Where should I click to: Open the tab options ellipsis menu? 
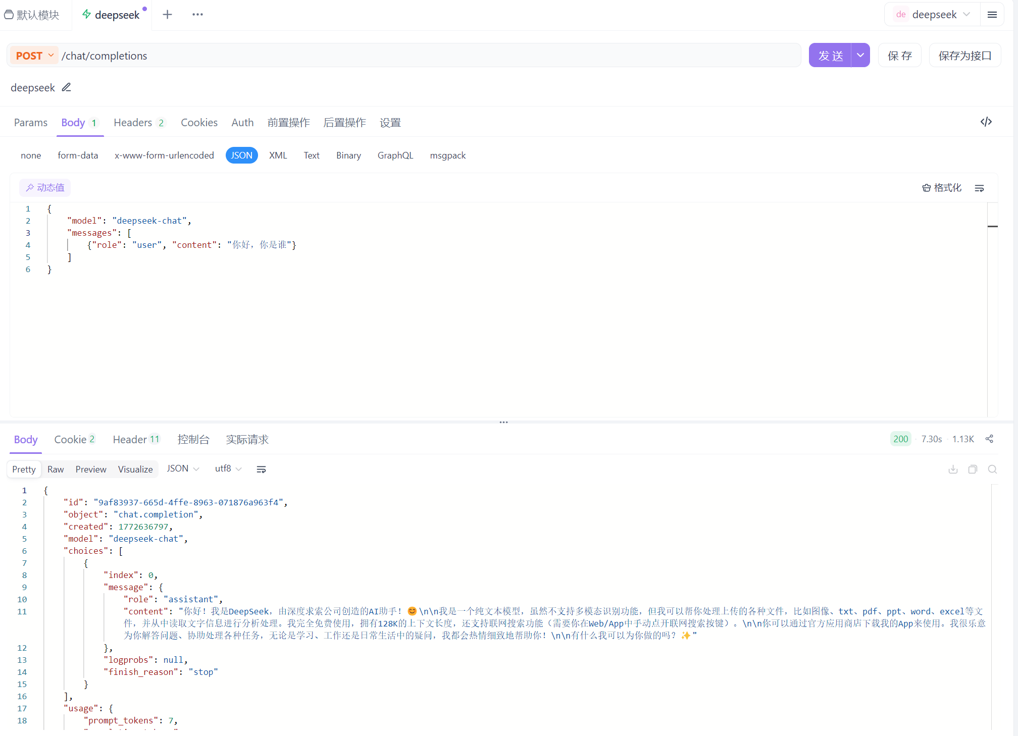point(197,15)
